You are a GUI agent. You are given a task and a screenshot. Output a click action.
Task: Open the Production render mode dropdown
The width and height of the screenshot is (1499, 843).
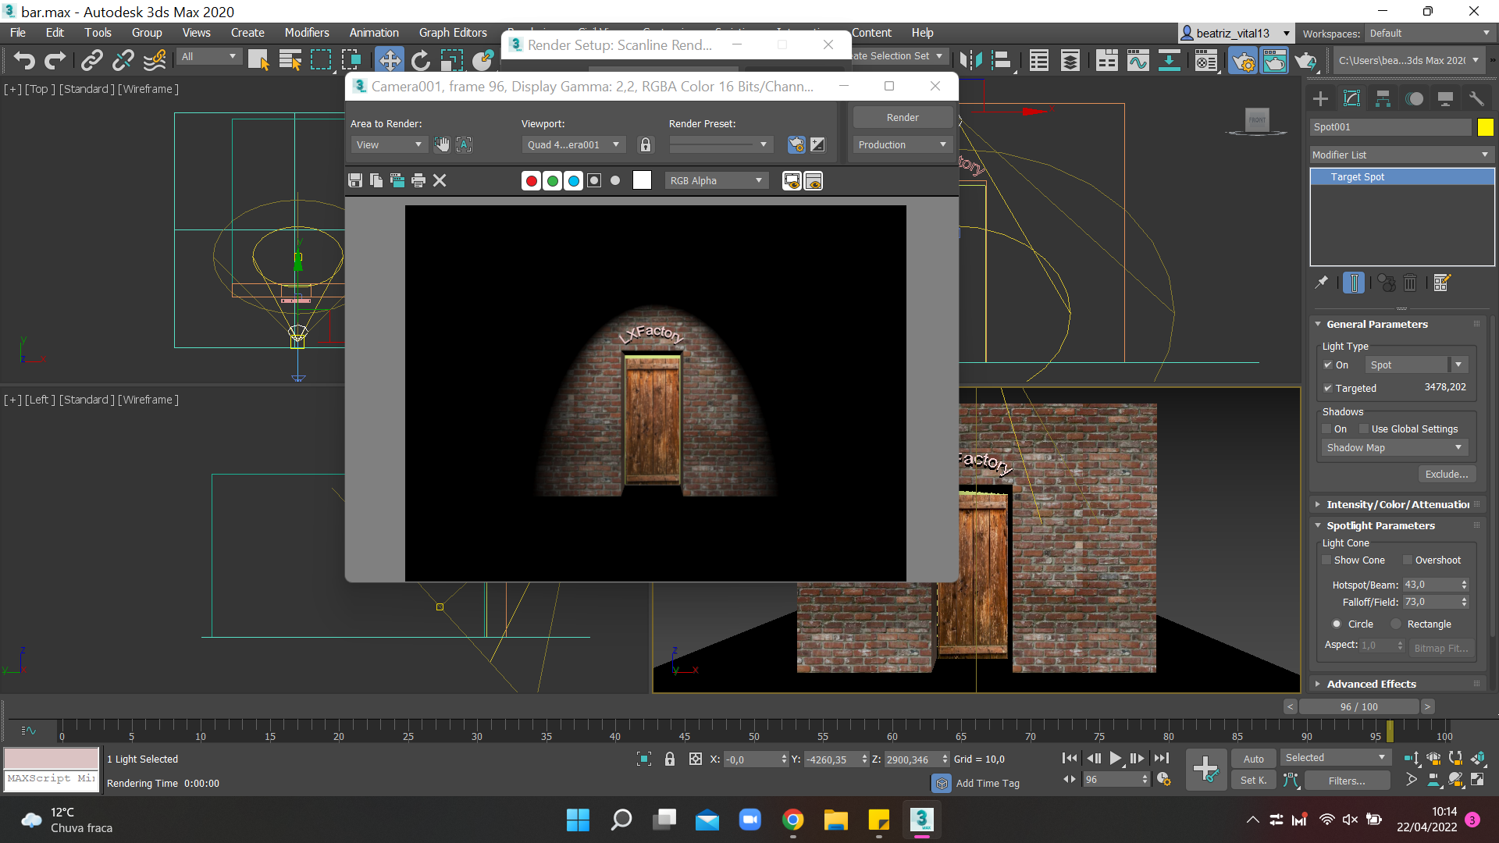click(903, 144)
